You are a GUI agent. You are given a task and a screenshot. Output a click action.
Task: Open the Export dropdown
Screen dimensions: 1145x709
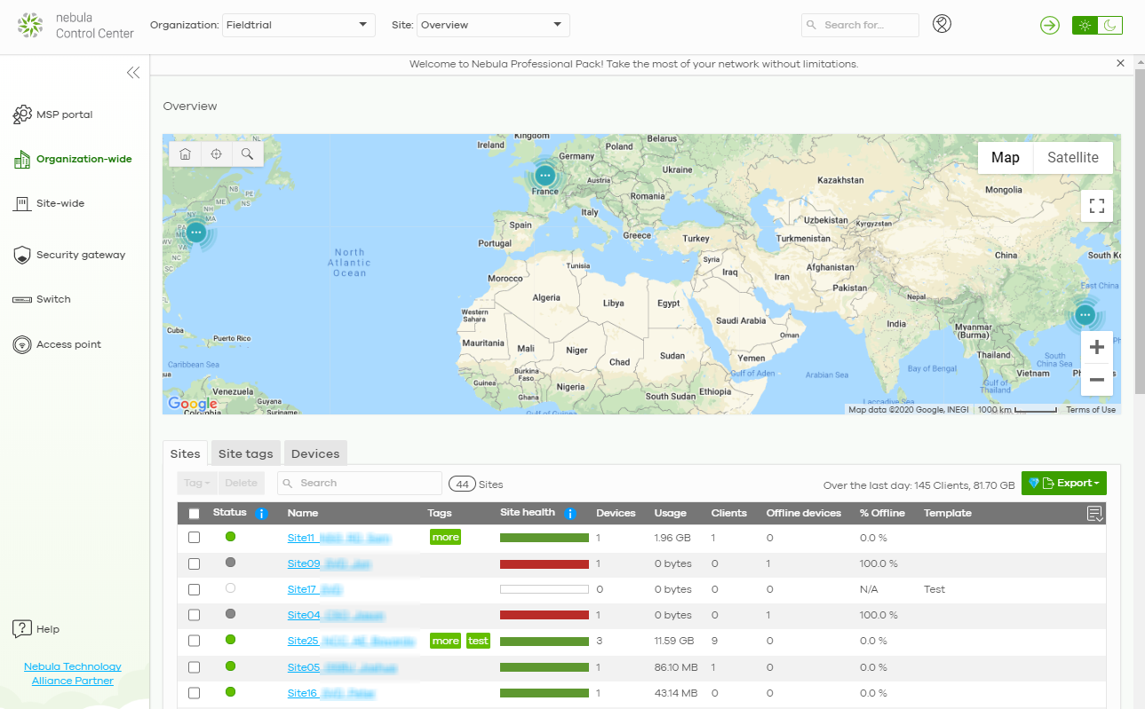[x=1064, y=484]
